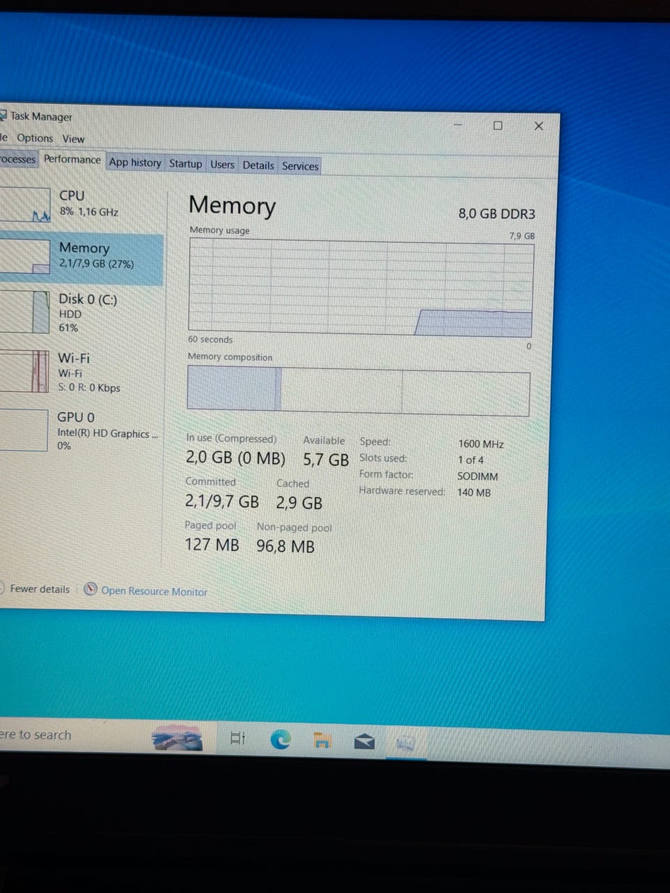Screen dimensions: 670x893
Task: Click the Memory composition bar
Action: [358, 391]
